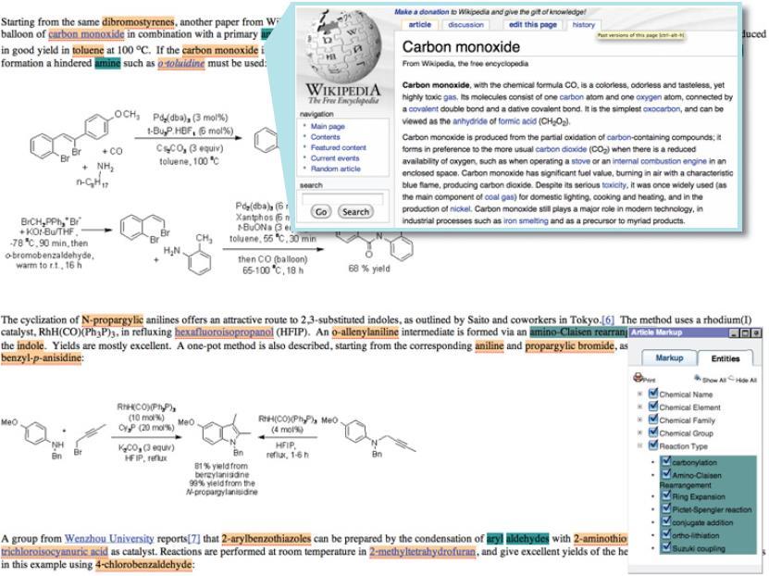Follow the anhydride link
Viewport: 769px width, 576px height.
(x=470, y=120)
